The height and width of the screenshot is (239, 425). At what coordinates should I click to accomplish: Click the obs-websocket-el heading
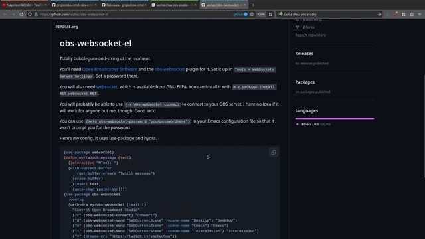[x=96, y=43]
